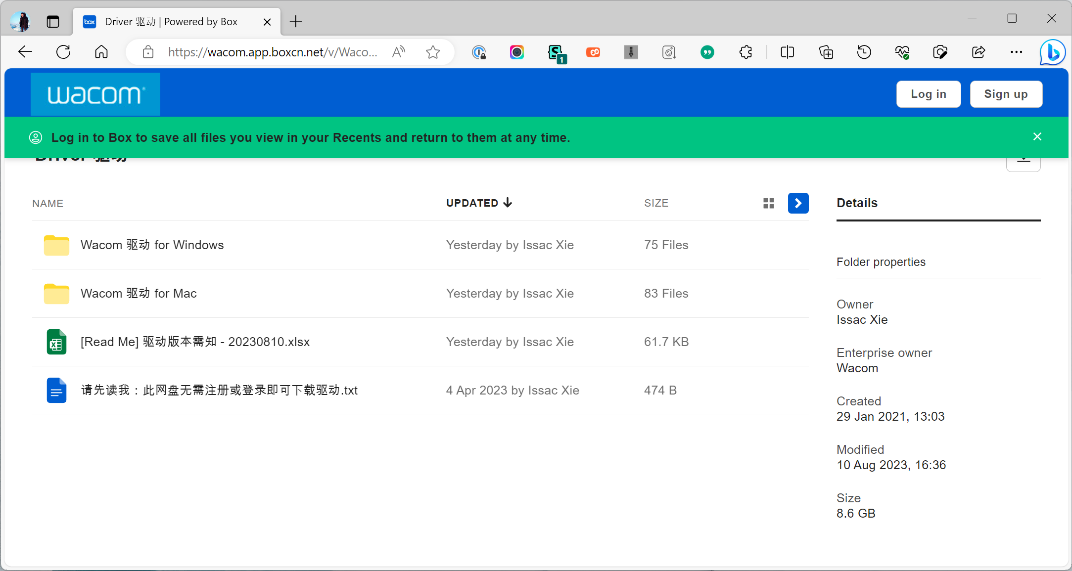Click folder size 8.6 GB value
Screen dimensions: 1072x571
(856, 514)
